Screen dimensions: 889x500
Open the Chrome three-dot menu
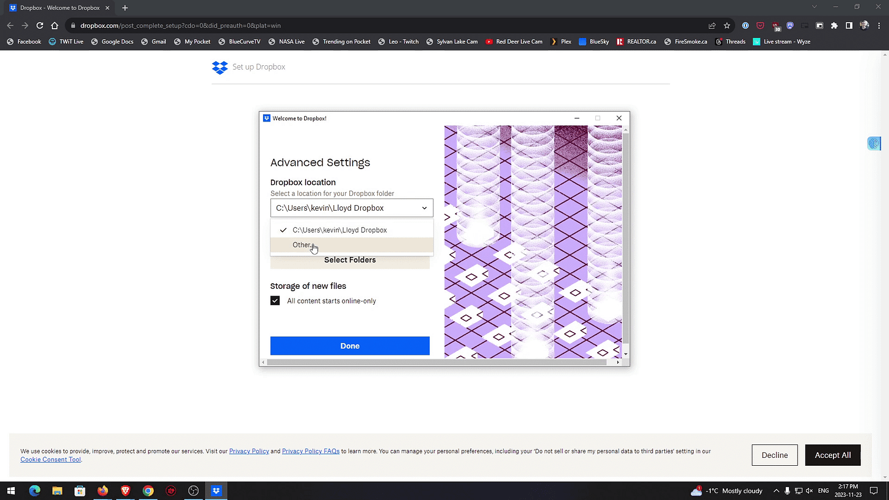(879, 26)
